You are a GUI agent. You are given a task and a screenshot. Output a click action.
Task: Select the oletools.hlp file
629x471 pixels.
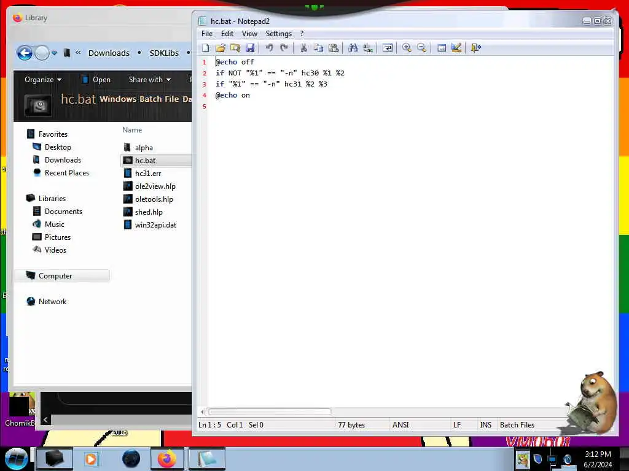pos(154,199)
